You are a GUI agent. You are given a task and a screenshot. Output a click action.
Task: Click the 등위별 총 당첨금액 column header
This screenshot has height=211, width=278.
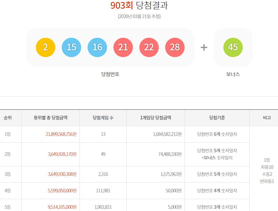(x=50, y=118)
